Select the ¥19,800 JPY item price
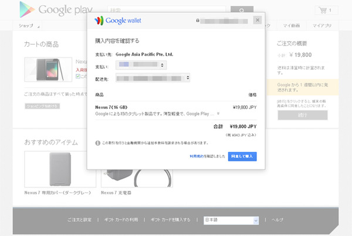 coord(245,107)
